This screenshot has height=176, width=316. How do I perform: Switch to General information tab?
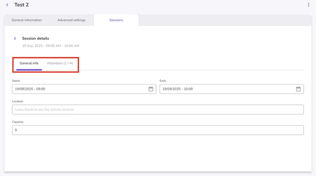pyautogui.click(x=26, y=20)
